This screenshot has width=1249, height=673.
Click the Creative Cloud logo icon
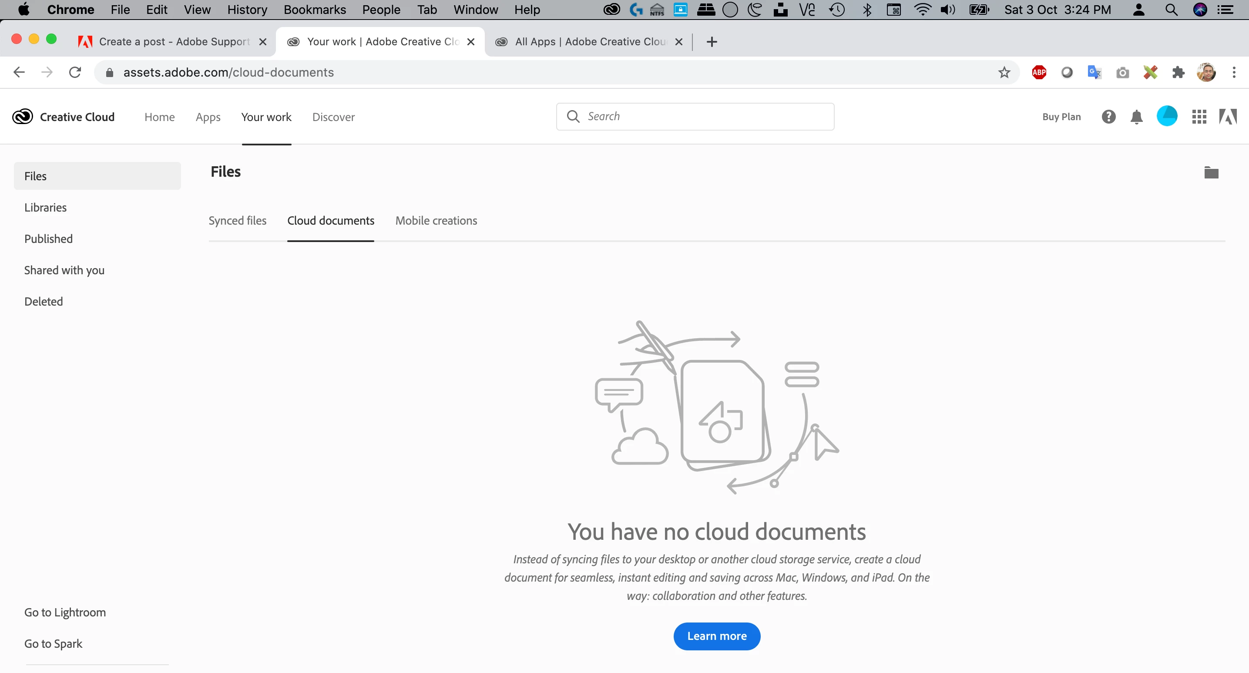point(22,117)
